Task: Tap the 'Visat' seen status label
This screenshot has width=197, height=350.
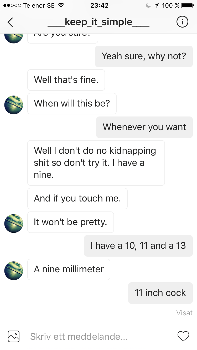Action: click(184, 313)
